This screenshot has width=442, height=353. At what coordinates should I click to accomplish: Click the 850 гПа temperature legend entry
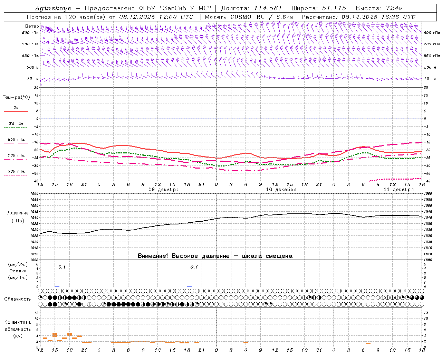(16, 140)
